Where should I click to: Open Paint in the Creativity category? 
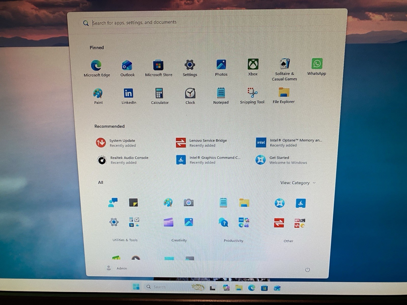(x=168, y=203)
